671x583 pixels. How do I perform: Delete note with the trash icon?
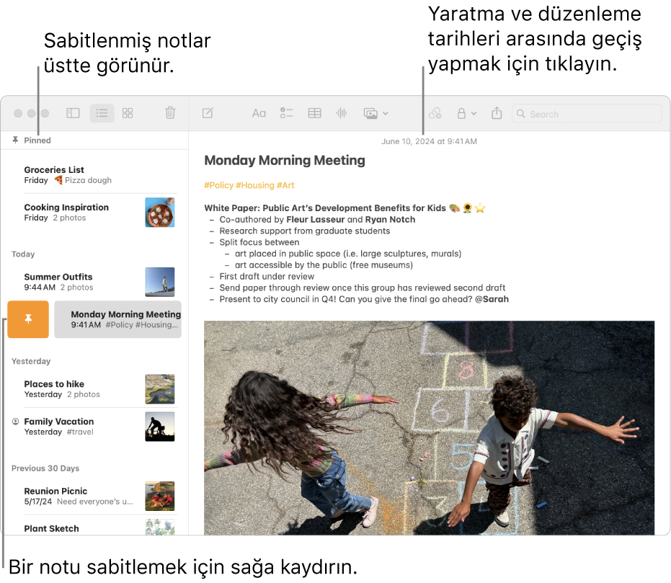point(170,112)
